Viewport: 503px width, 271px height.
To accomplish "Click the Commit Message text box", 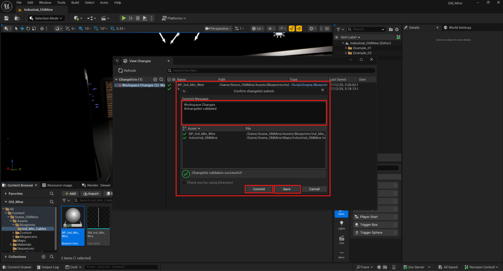I will 254,112.
